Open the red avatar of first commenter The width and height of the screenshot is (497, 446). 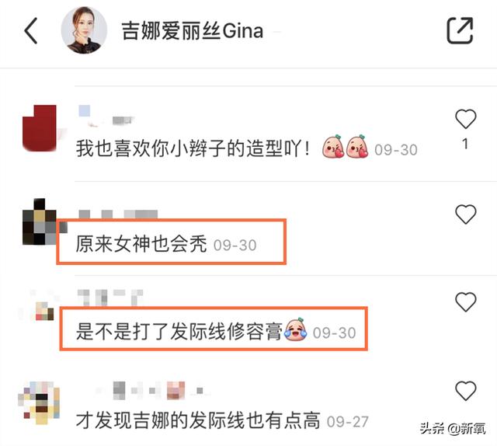[x=40, y=128]
